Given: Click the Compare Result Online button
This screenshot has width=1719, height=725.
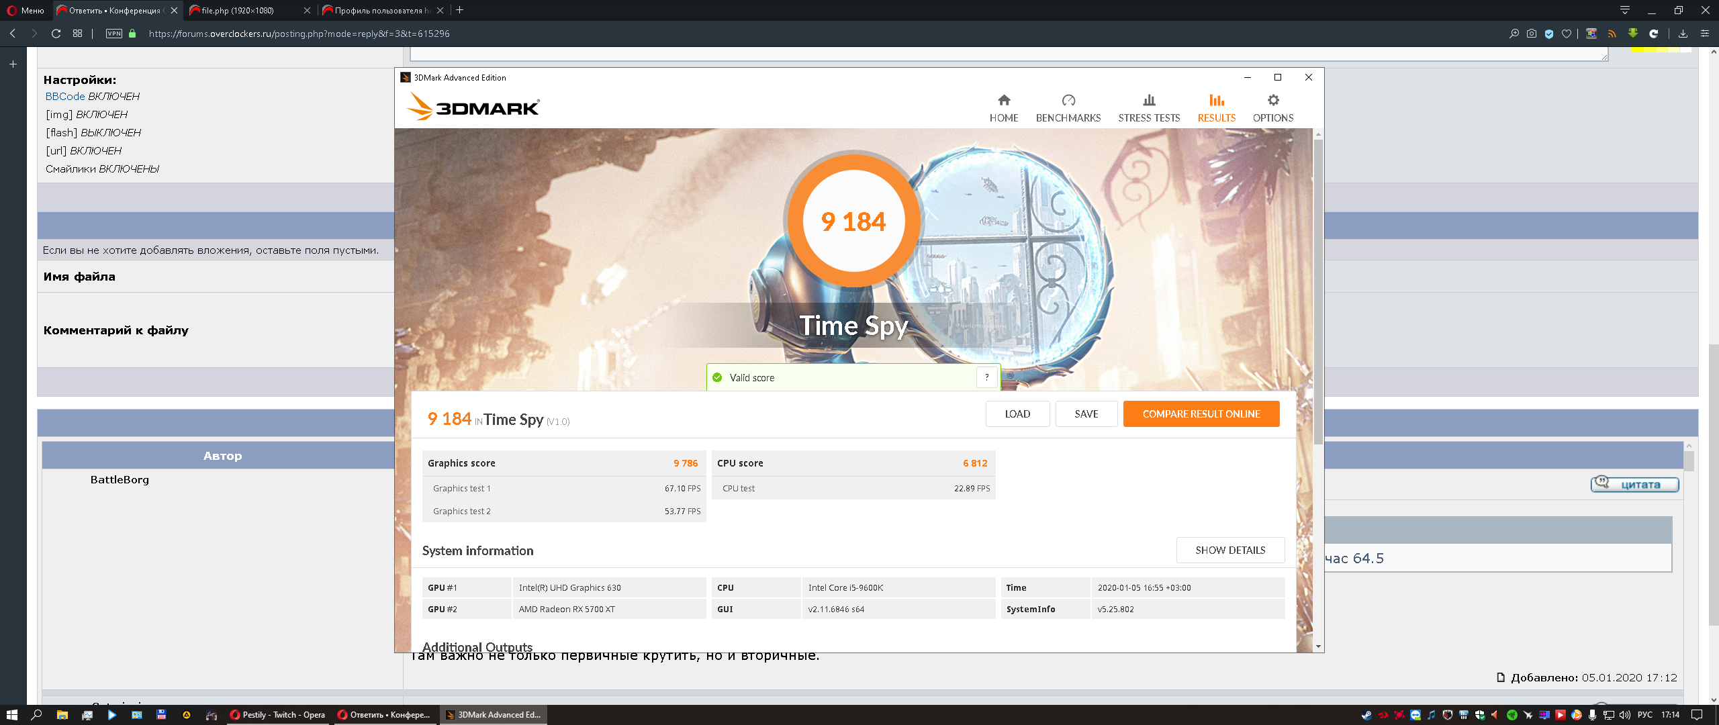Looking at the screenshot, I should pos(1201,414).
